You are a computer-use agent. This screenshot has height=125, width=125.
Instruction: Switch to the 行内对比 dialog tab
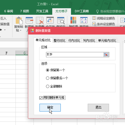74,40
